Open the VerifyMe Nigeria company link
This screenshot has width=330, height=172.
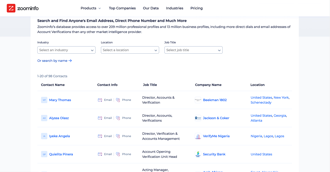tap(216, 136)
